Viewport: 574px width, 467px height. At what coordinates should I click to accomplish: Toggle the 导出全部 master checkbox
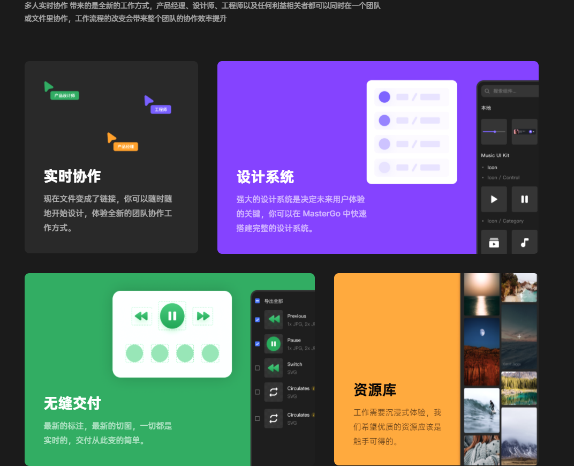[x=256, y=301]
